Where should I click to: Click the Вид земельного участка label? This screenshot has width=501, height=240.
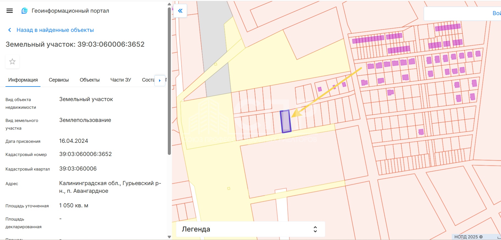pyautogui.click(x=22, y=124)
